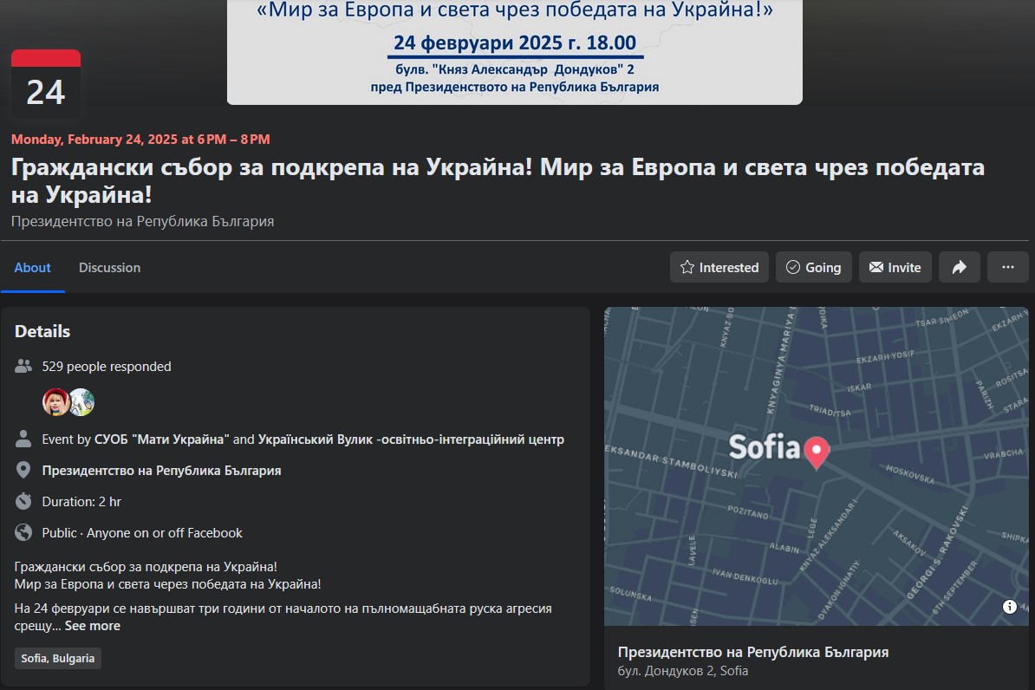Expand the description with See more
The image size is (1035, 690).
point(93,626)
